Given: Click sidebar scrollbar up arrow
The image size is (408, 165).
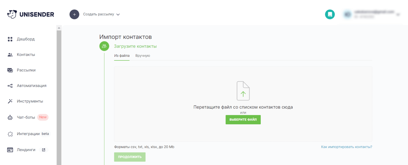Looking at the screenshot, I should (59, 28).
